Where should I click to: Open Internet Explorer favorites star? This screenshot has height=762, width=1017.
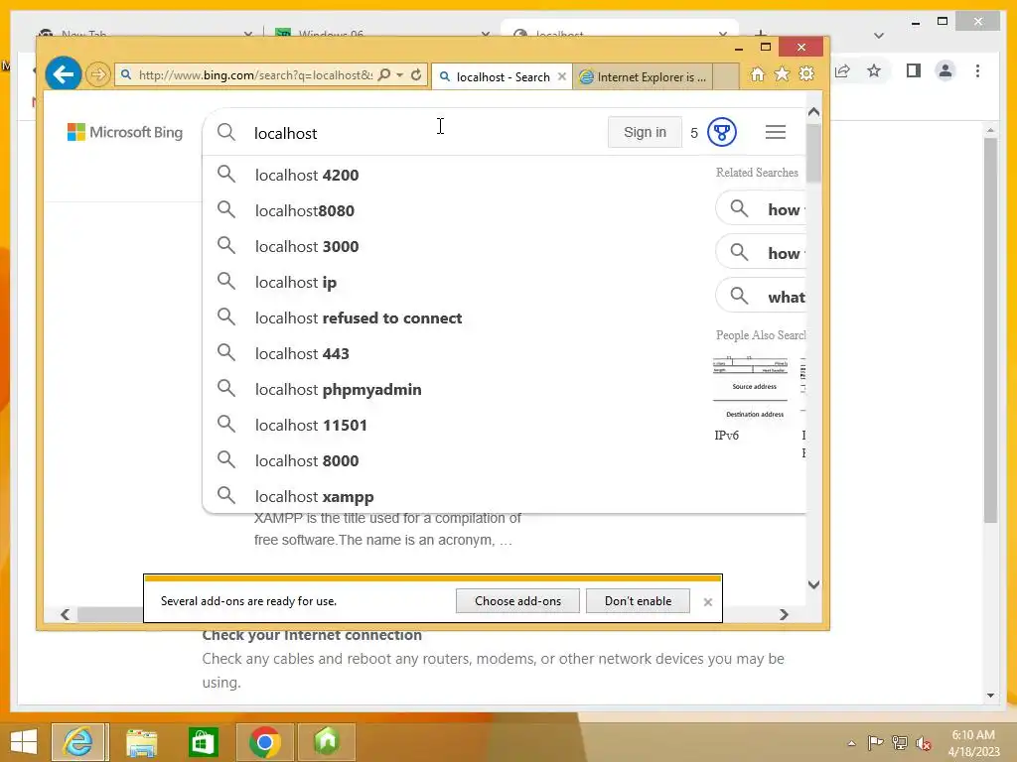pos(783,74)
